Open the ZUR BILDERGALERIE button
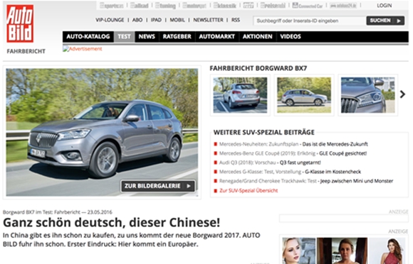This screenshot has height=264, width=413. (x=158, y=186)
